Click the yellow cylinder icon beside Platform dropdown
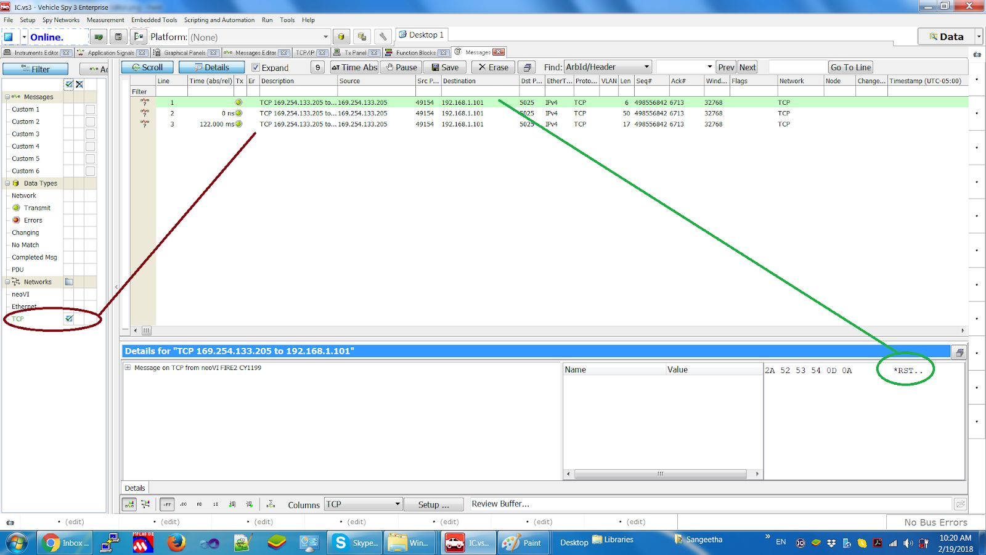 pos(341,37)
